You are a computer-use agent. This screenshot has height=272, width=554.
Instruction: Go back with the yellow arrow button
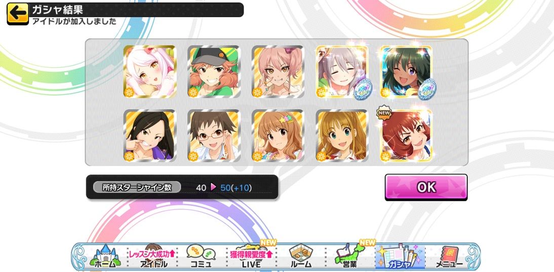pyautogui.click(x=18, y=14)
